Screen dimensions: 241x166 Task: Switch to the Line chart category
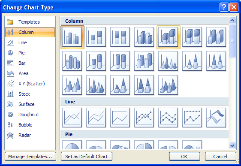pyautogui.click(x=30, y=42)
